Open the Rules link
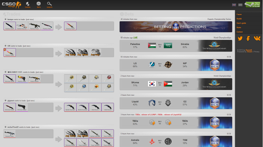 239,27
